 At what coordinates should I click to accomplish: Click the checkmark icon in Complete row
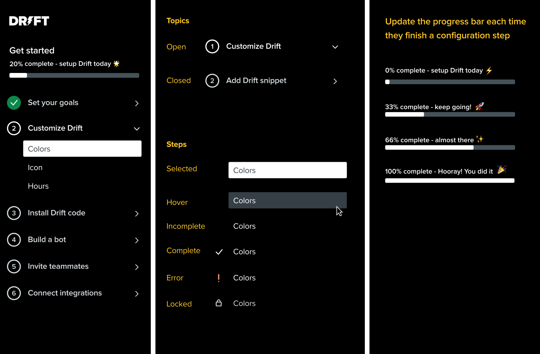(x=219, y=252)
